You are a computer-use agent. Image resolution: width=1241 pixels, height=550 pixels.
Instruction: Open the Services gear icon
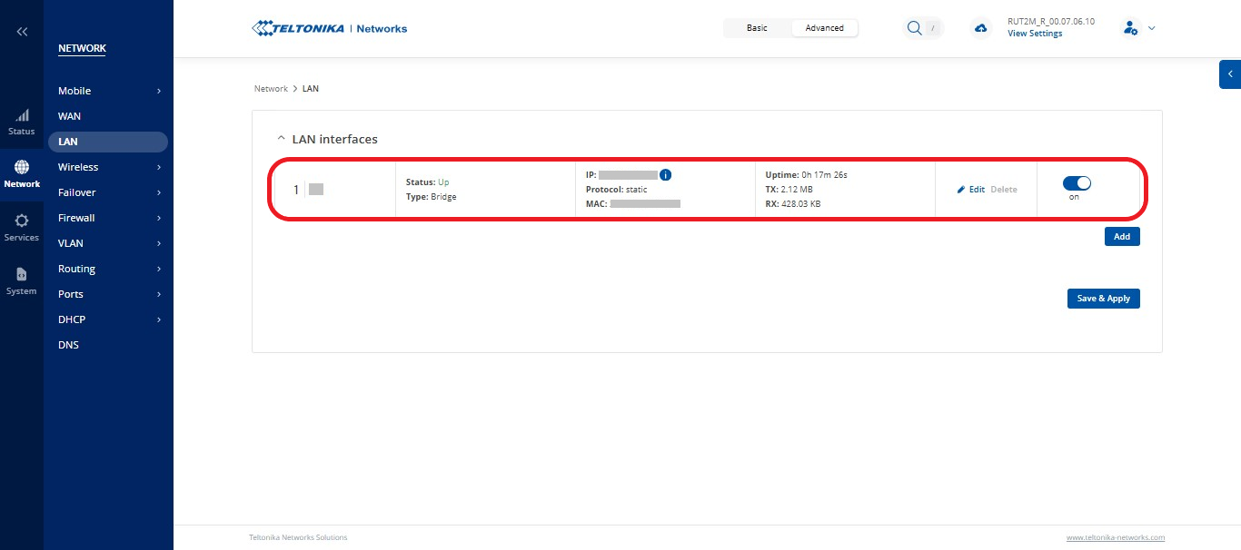(22, 221)
